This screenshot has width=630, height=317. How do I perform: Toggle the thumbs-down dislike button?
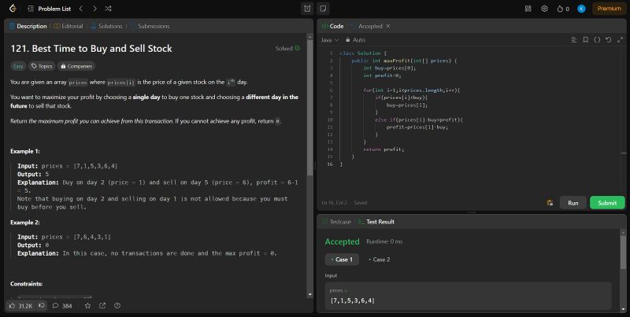pos(42,305)
